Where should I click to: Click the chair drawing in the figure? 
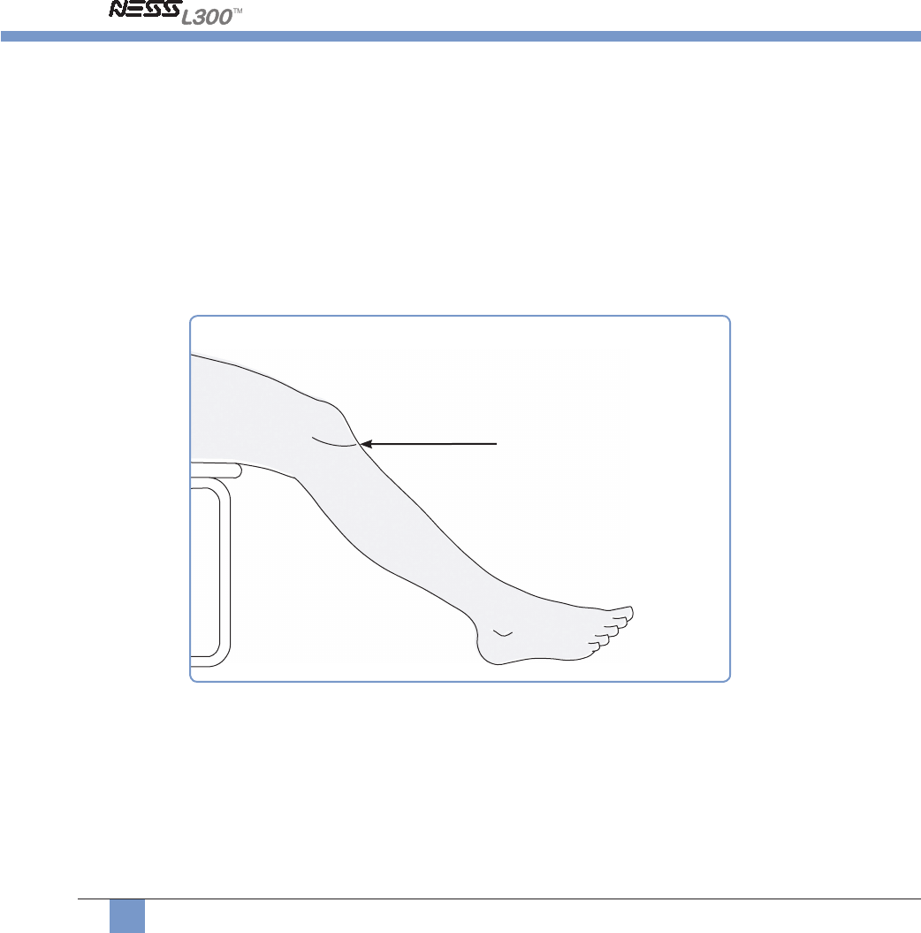pyautogui.click(x=216, y=564)
